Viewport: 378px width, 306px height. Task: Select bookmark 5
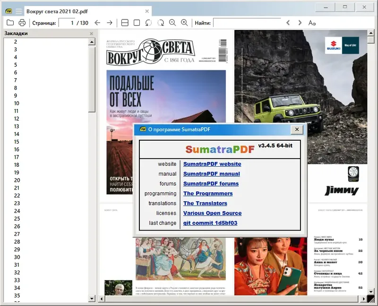click(x=16, y=65)
